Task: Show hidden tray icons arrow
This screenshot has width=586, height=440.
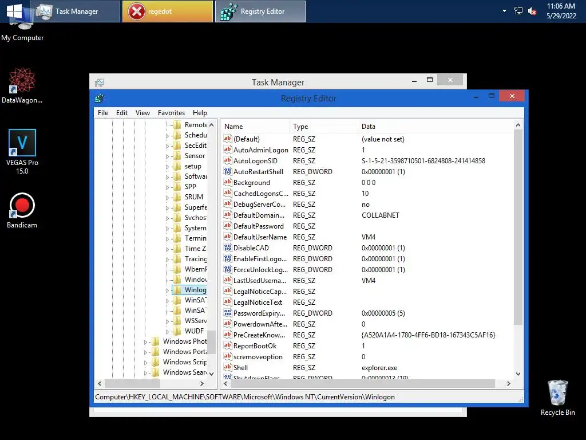Action: [x=504, y=11]
